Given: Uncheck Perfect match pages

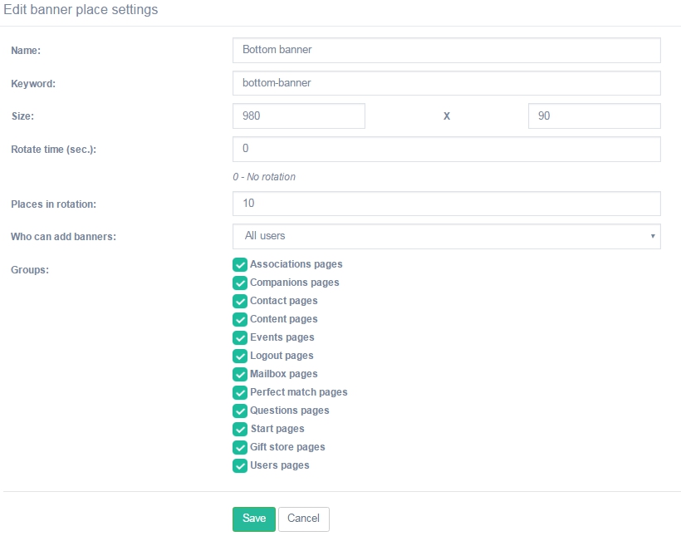Looking at the screenshot, I should 240,392.
